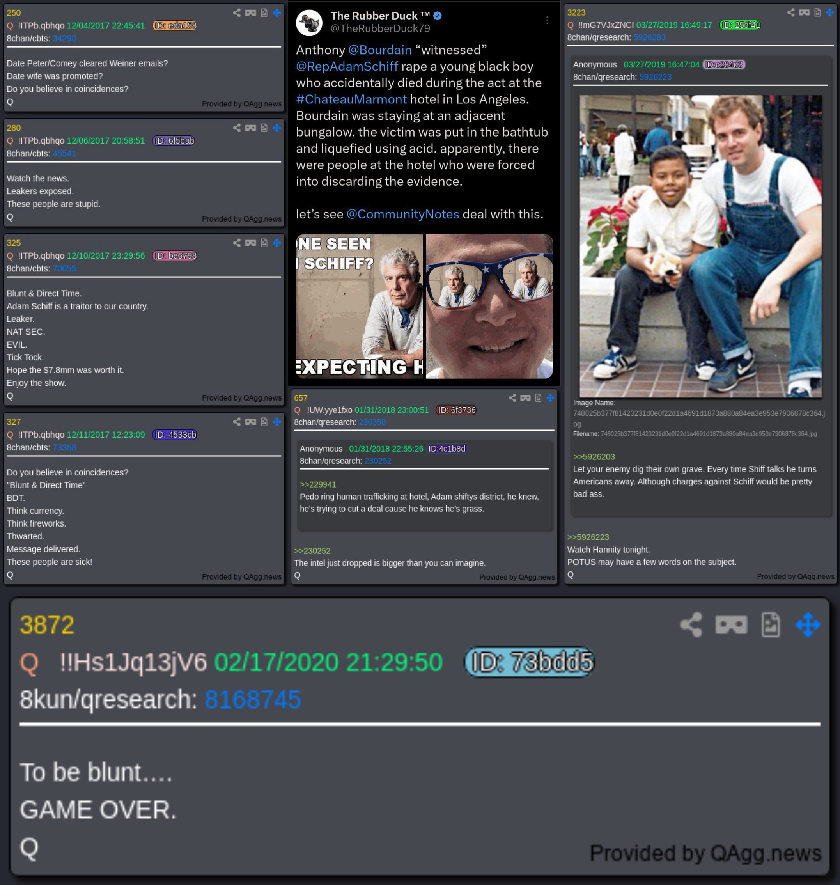Follow the >>230252 reply reference

312,551
